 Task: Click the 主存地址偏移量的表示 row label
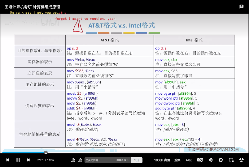coord(40,134)
